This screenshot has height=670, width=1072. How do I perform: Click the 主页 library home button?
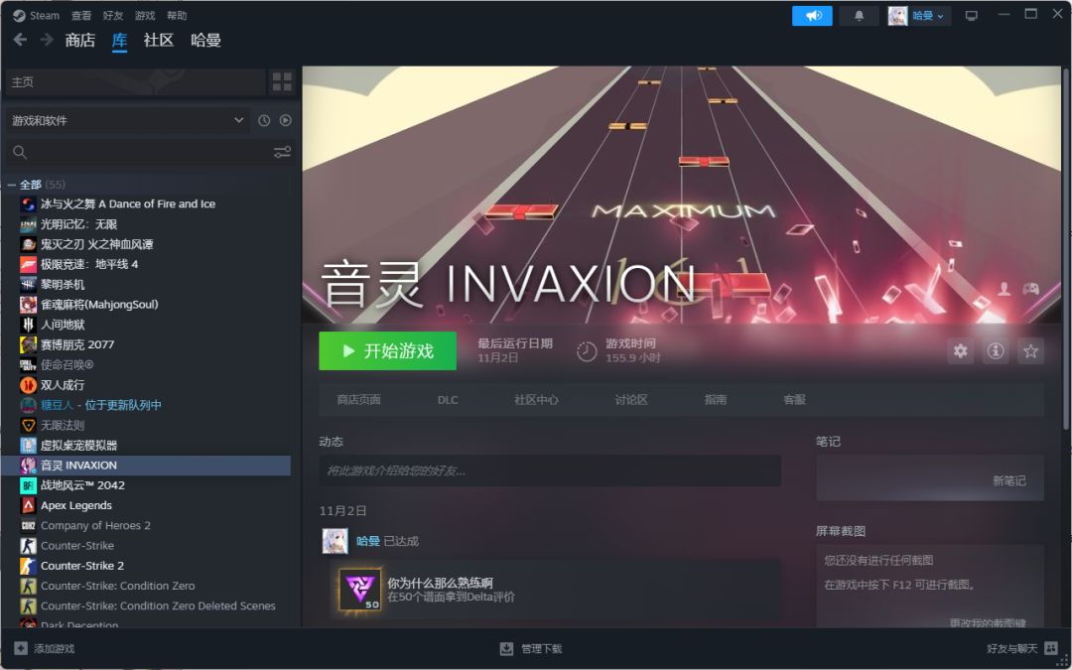[x=135, y=82]
